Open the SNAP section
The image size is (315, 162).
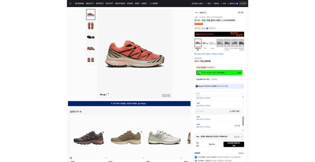pos(154,3)
